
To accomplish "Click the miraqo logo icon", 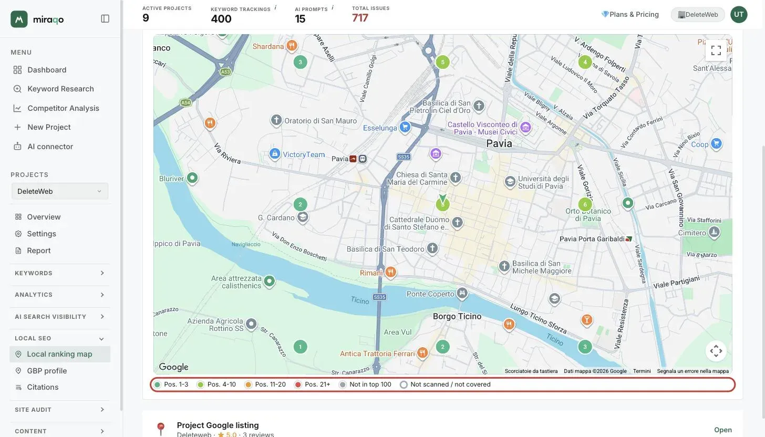I will (x=19, y=19).
